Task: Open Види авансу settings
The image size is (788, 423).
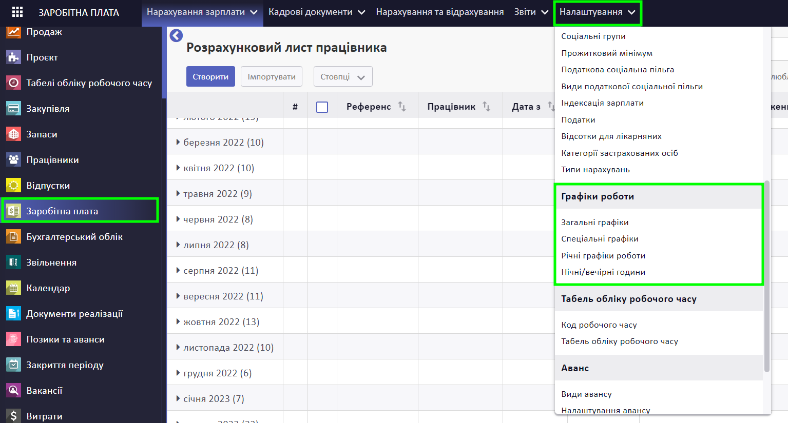Action: [x=586, y=394]
